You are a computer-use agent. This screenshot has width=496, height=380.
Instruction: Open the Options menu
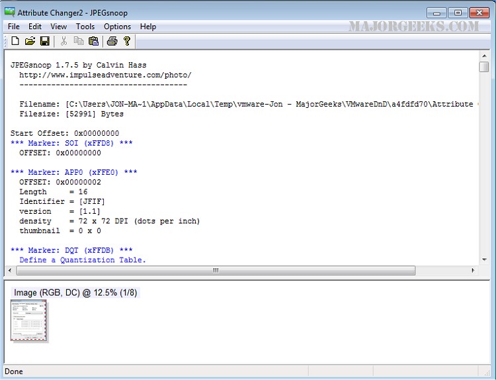point(117,26)
